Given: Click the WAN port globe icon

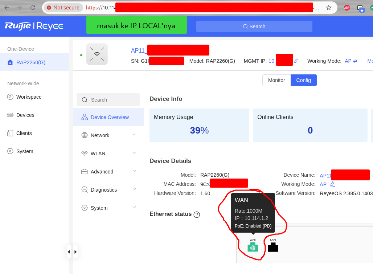Looking at the screenshot, I should [253, 248].
